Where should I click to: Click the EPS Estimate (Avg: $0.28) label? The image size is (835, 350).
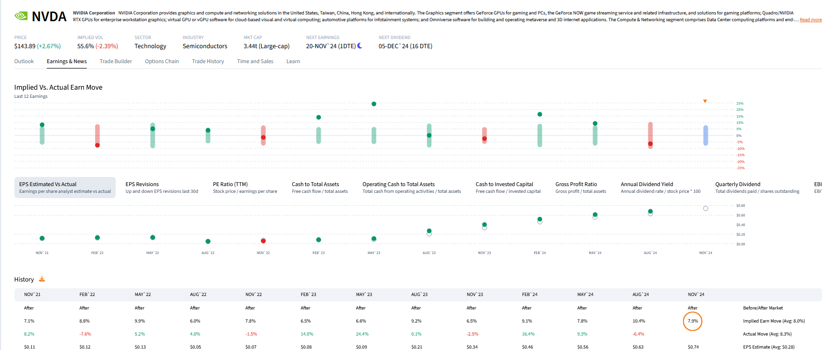pyautogui.click(x=768, y=347)
